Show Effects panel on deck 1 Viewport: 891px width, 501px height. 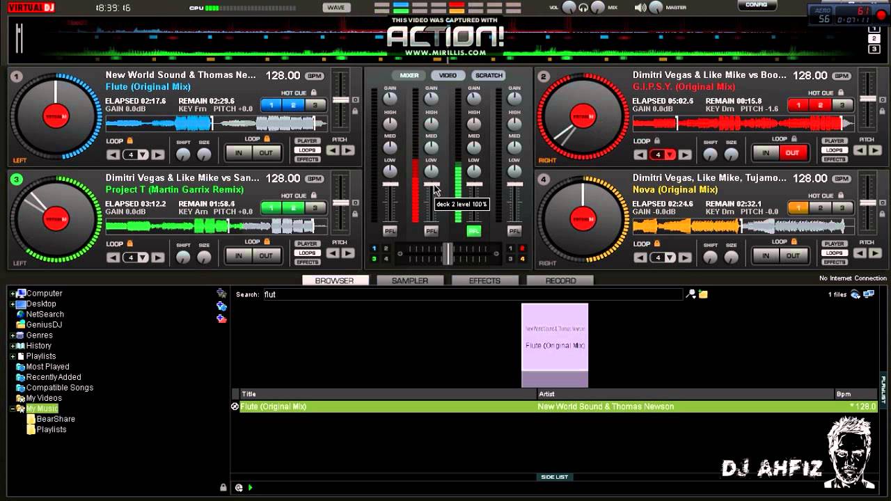coord(307,159)
